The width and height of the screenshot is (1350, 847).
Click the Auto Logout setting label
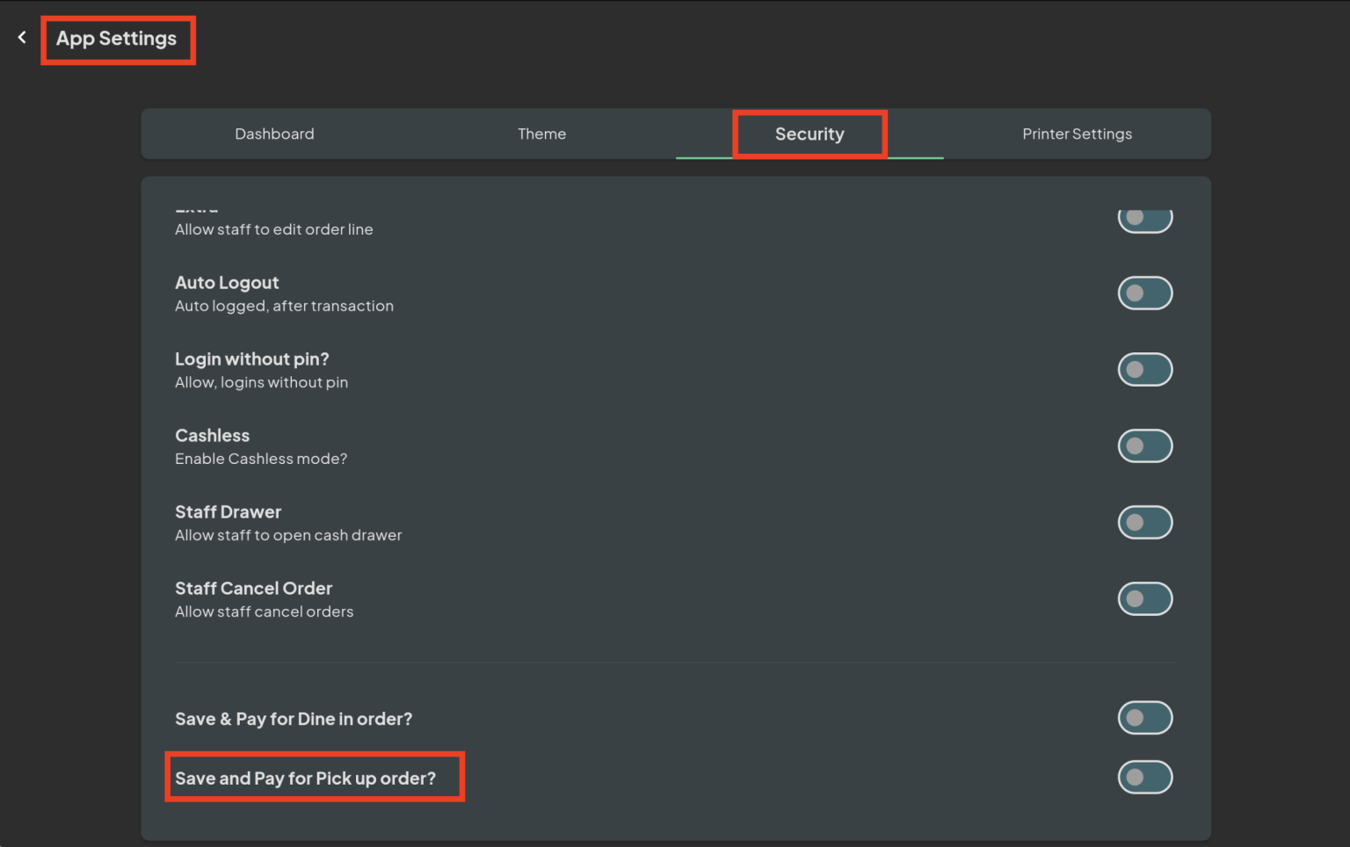point(227,283)
